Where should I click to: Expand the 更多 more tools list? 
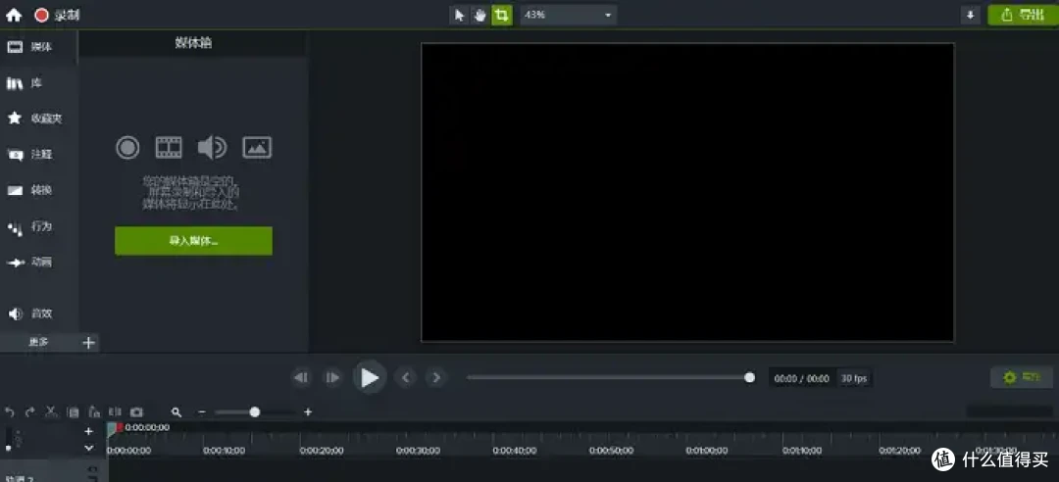pyautogui.click(x=38, y=342)
